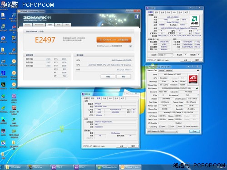This screenshot has width=227, height=170.
Task: Click the ATI Radeon logo in GPU-Z
Action: tap(193, 79)
